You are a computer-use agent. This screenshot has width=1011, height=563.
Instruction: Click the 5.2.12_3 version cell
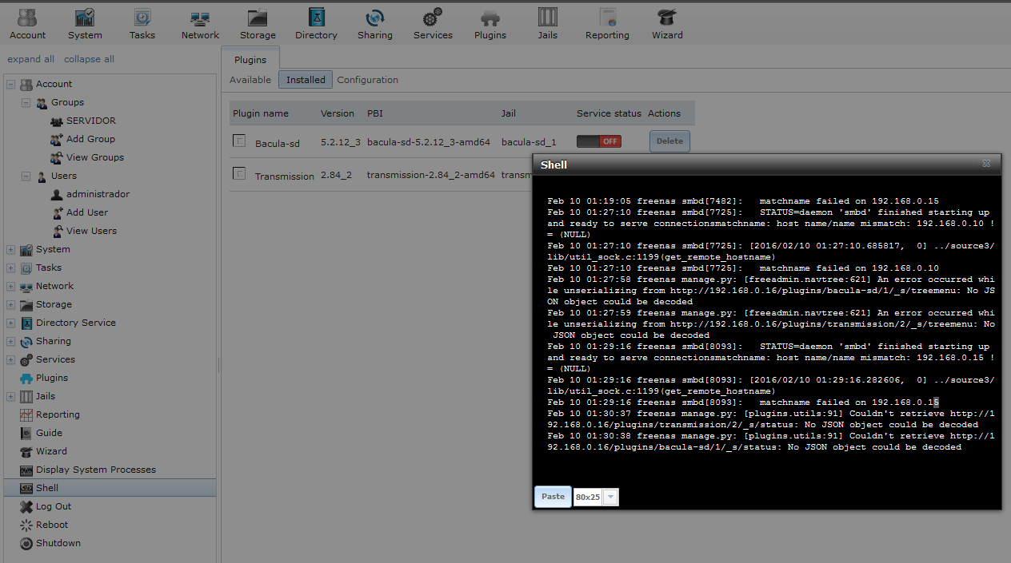(341, 142)
